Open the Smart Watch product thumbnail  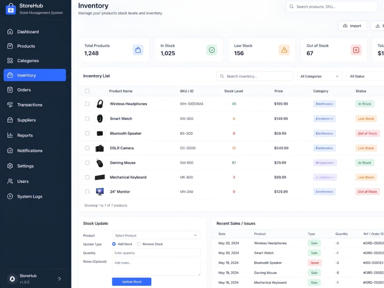point(100,119)
